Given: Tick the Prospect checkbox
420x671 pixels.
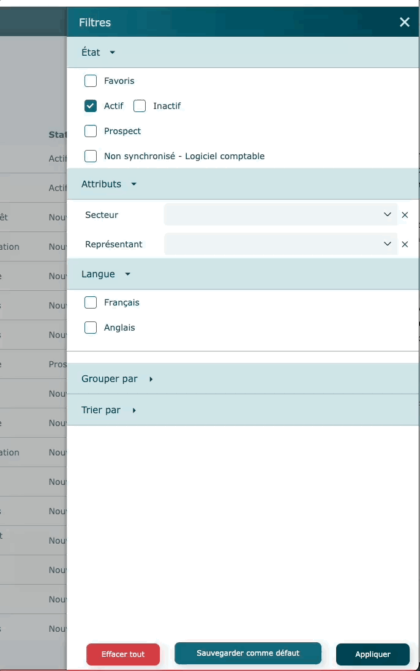Looking at the screenshot, I should point(91,131).
